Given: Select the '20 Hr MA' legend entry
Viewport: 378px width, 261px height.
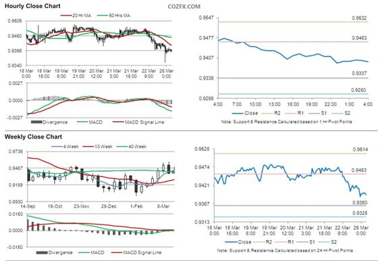Looking at the screenshot, I should coord(76,16).
